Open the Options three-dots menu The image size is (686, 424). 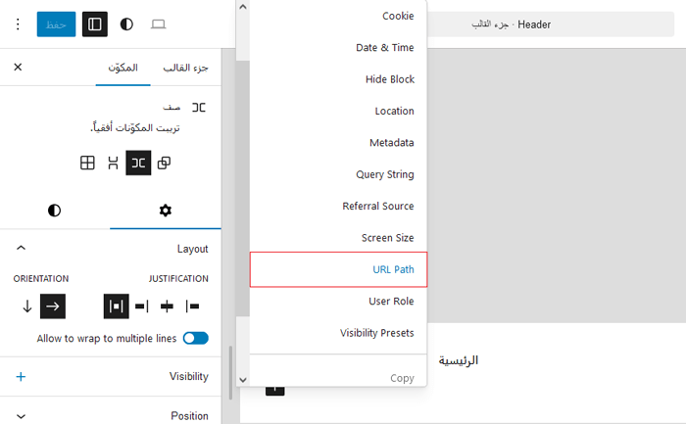17,24
